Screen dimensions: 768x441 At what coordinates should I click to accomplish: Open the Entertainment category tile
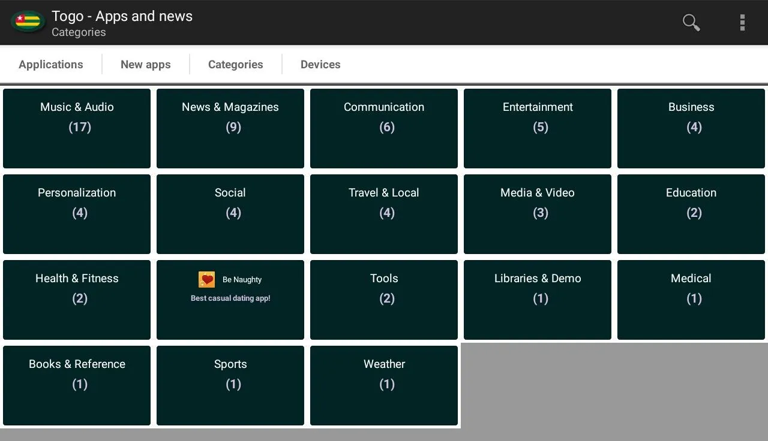(x=538, y=128)
